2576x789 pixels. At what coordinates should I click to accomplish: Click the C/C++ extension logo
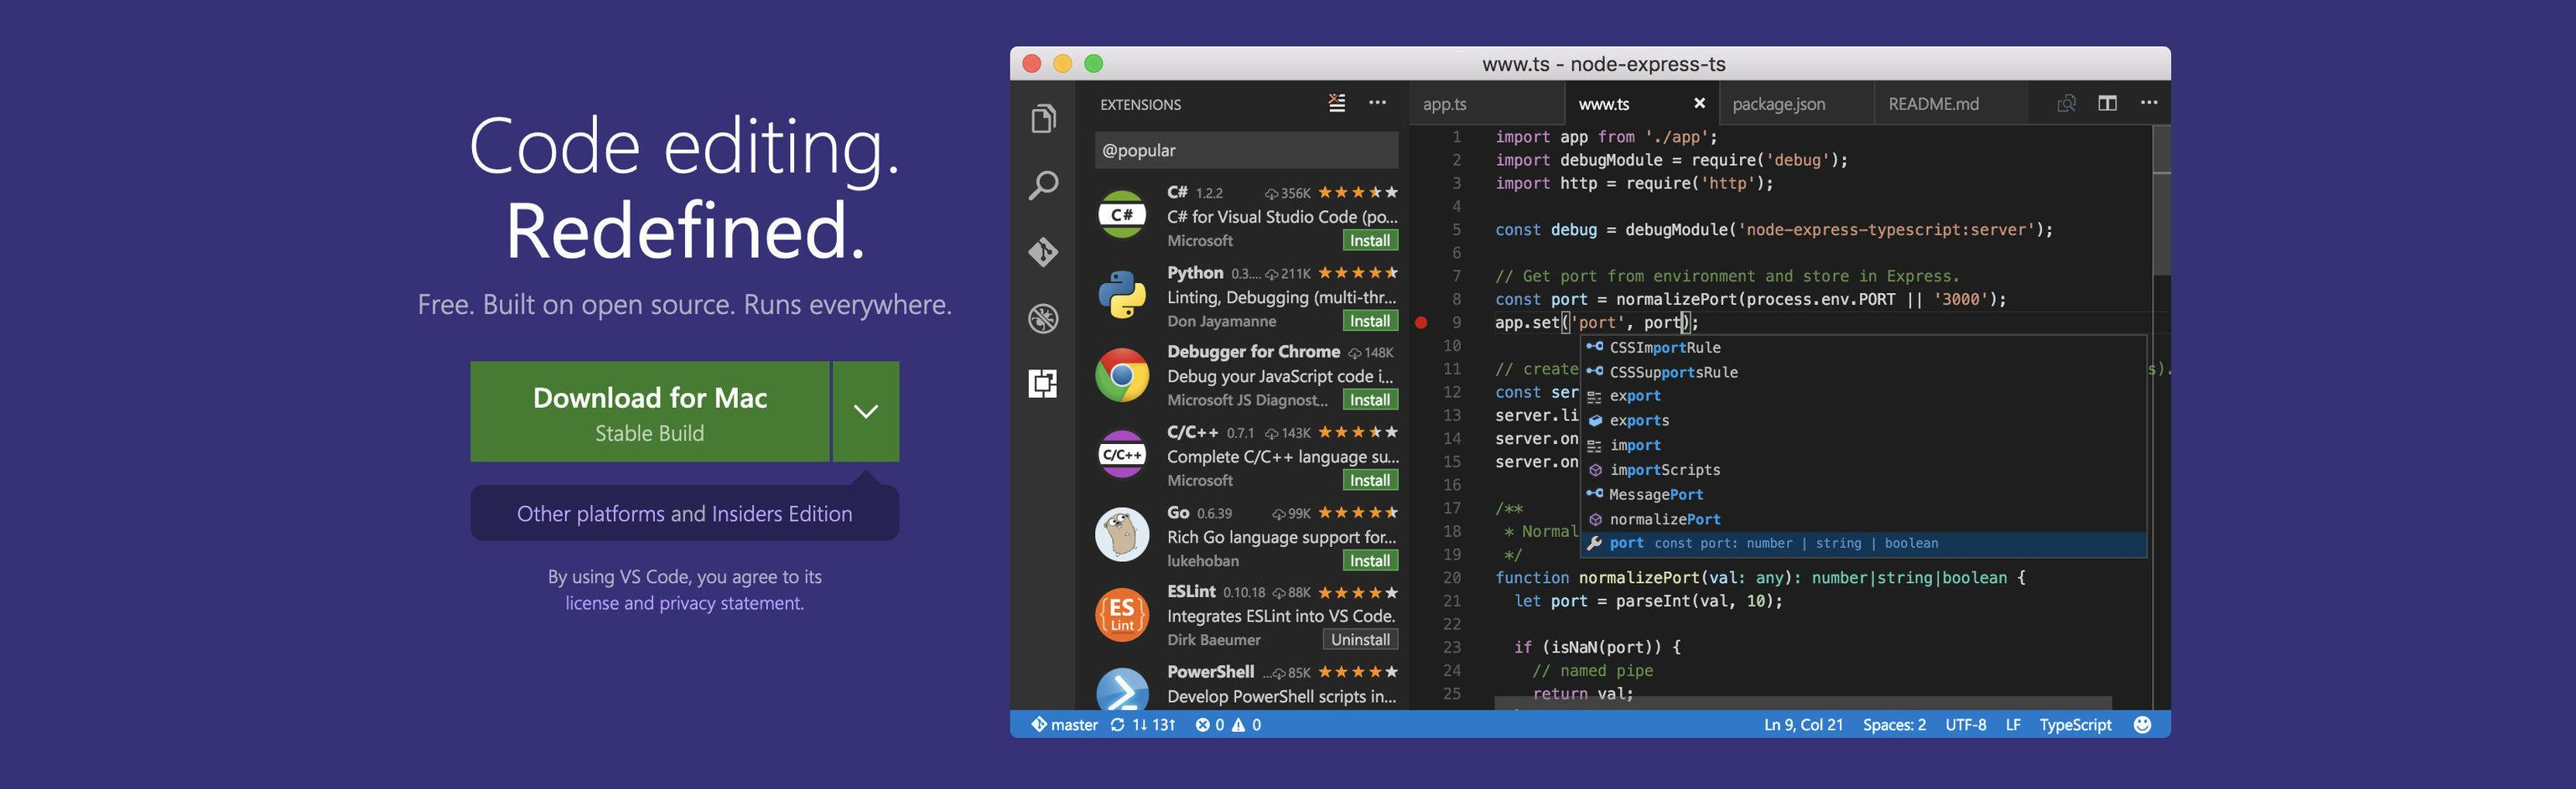[1122, 455]
